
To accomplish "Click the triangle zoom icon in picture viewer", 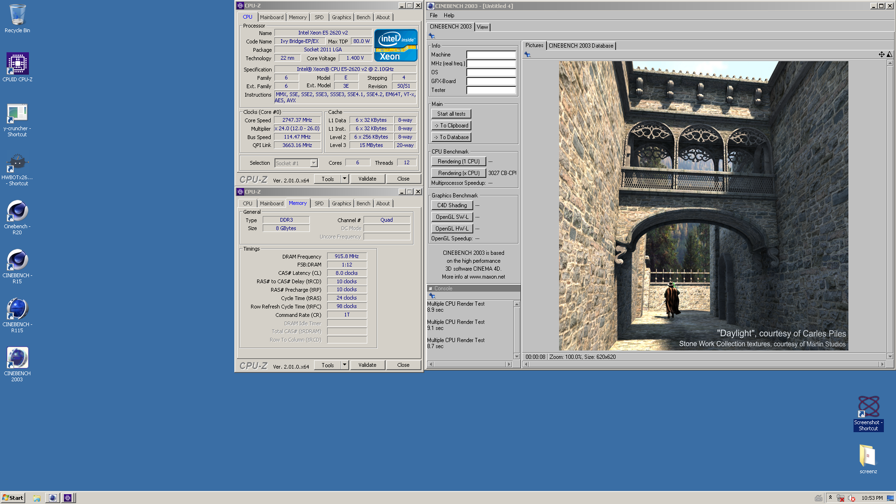I will click(x=889, y=55).
